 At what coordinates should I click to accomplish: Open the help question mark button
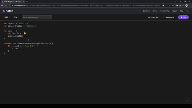tap(187, 100)
